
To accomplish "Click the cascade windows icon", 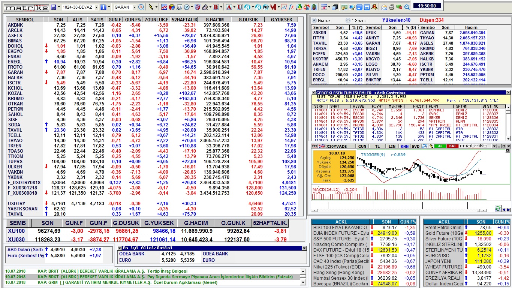I will coord(334,7).
